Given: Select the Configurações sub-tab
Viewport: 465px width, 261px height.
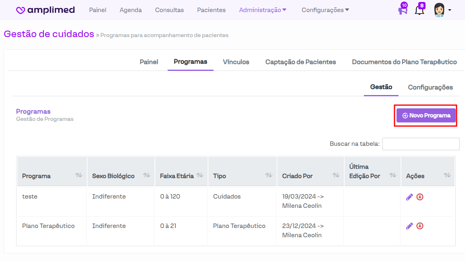Looking at the screenshot, I should click(x=430, y=87).
